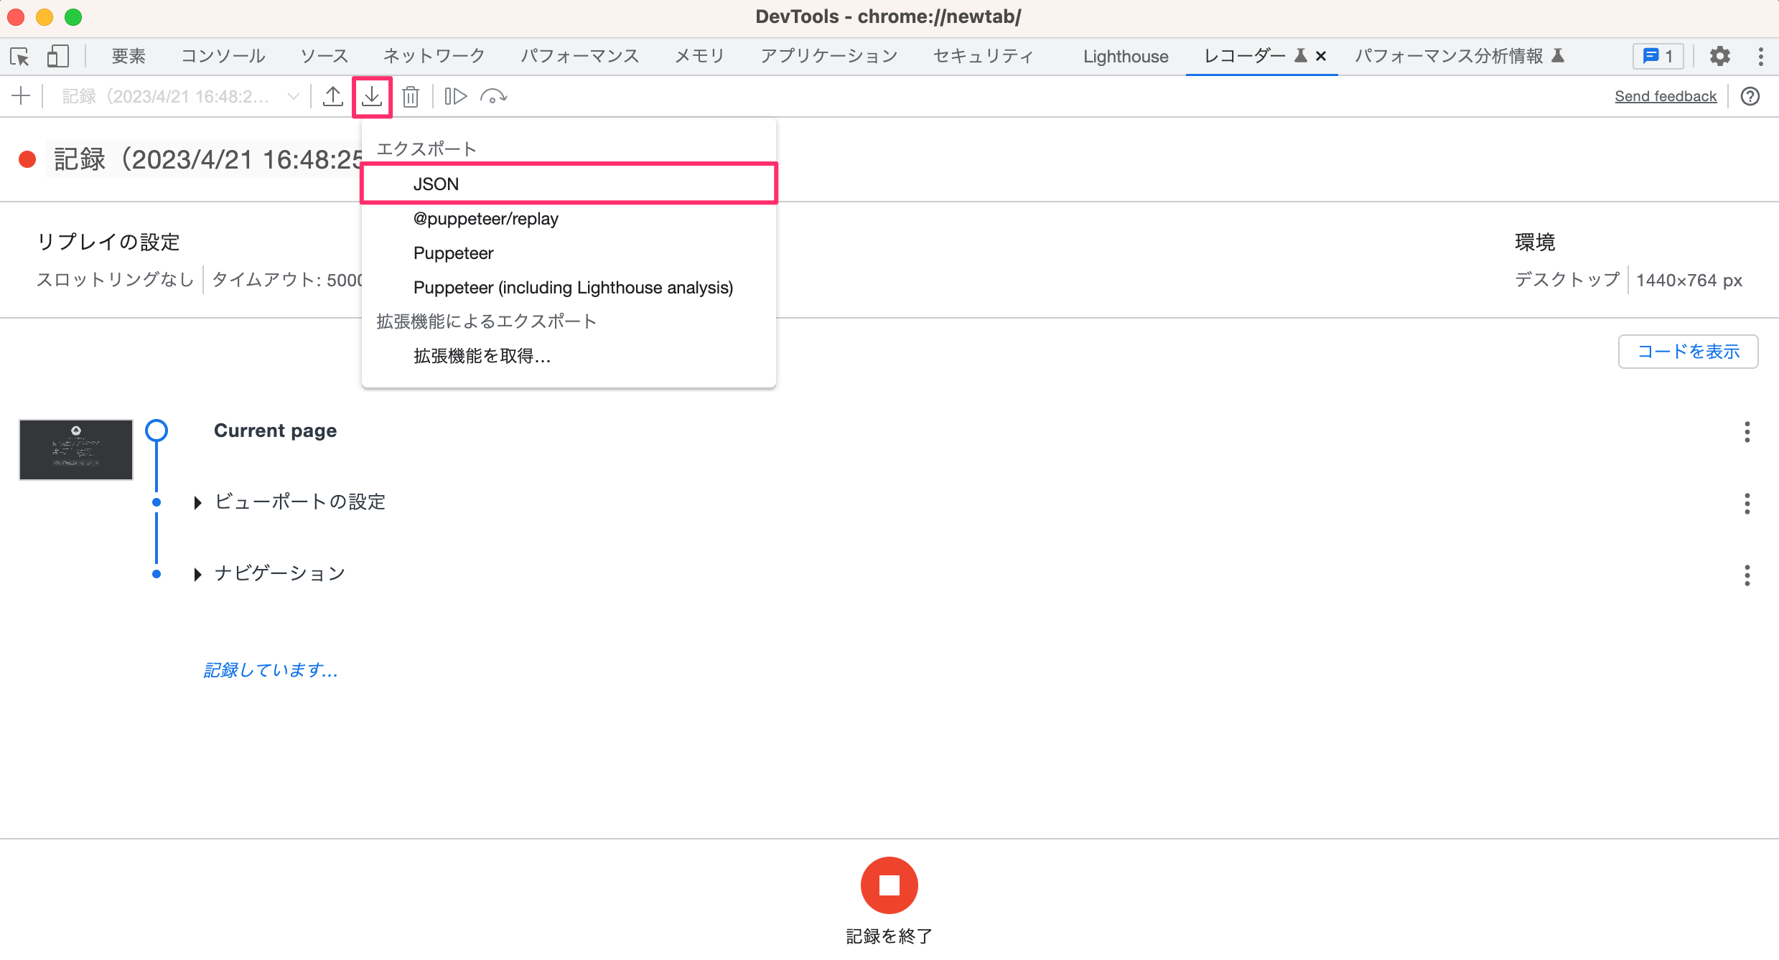Select JSON export option
The image size is (1779, 960).
(x=569, y=184)
